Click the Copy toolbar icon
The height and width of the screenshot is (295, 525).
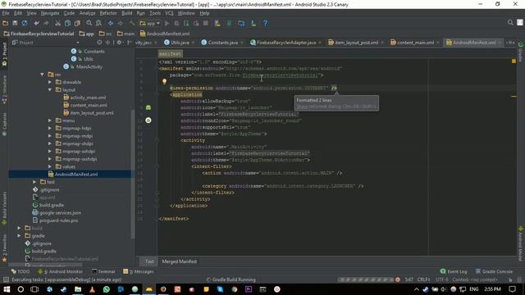67,23
